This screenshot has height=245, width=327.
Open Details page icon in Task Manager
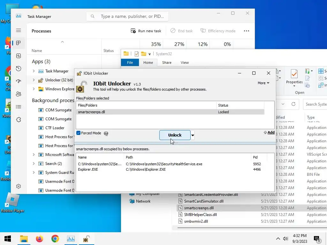pos(19,107)
